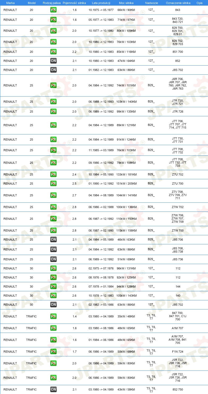Click the Oznaczenie silnika column header
Viewport: 208px width, 394px height.
pos(178,3)
